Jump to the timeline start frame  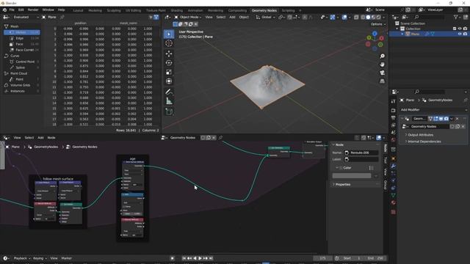point(184,258)
